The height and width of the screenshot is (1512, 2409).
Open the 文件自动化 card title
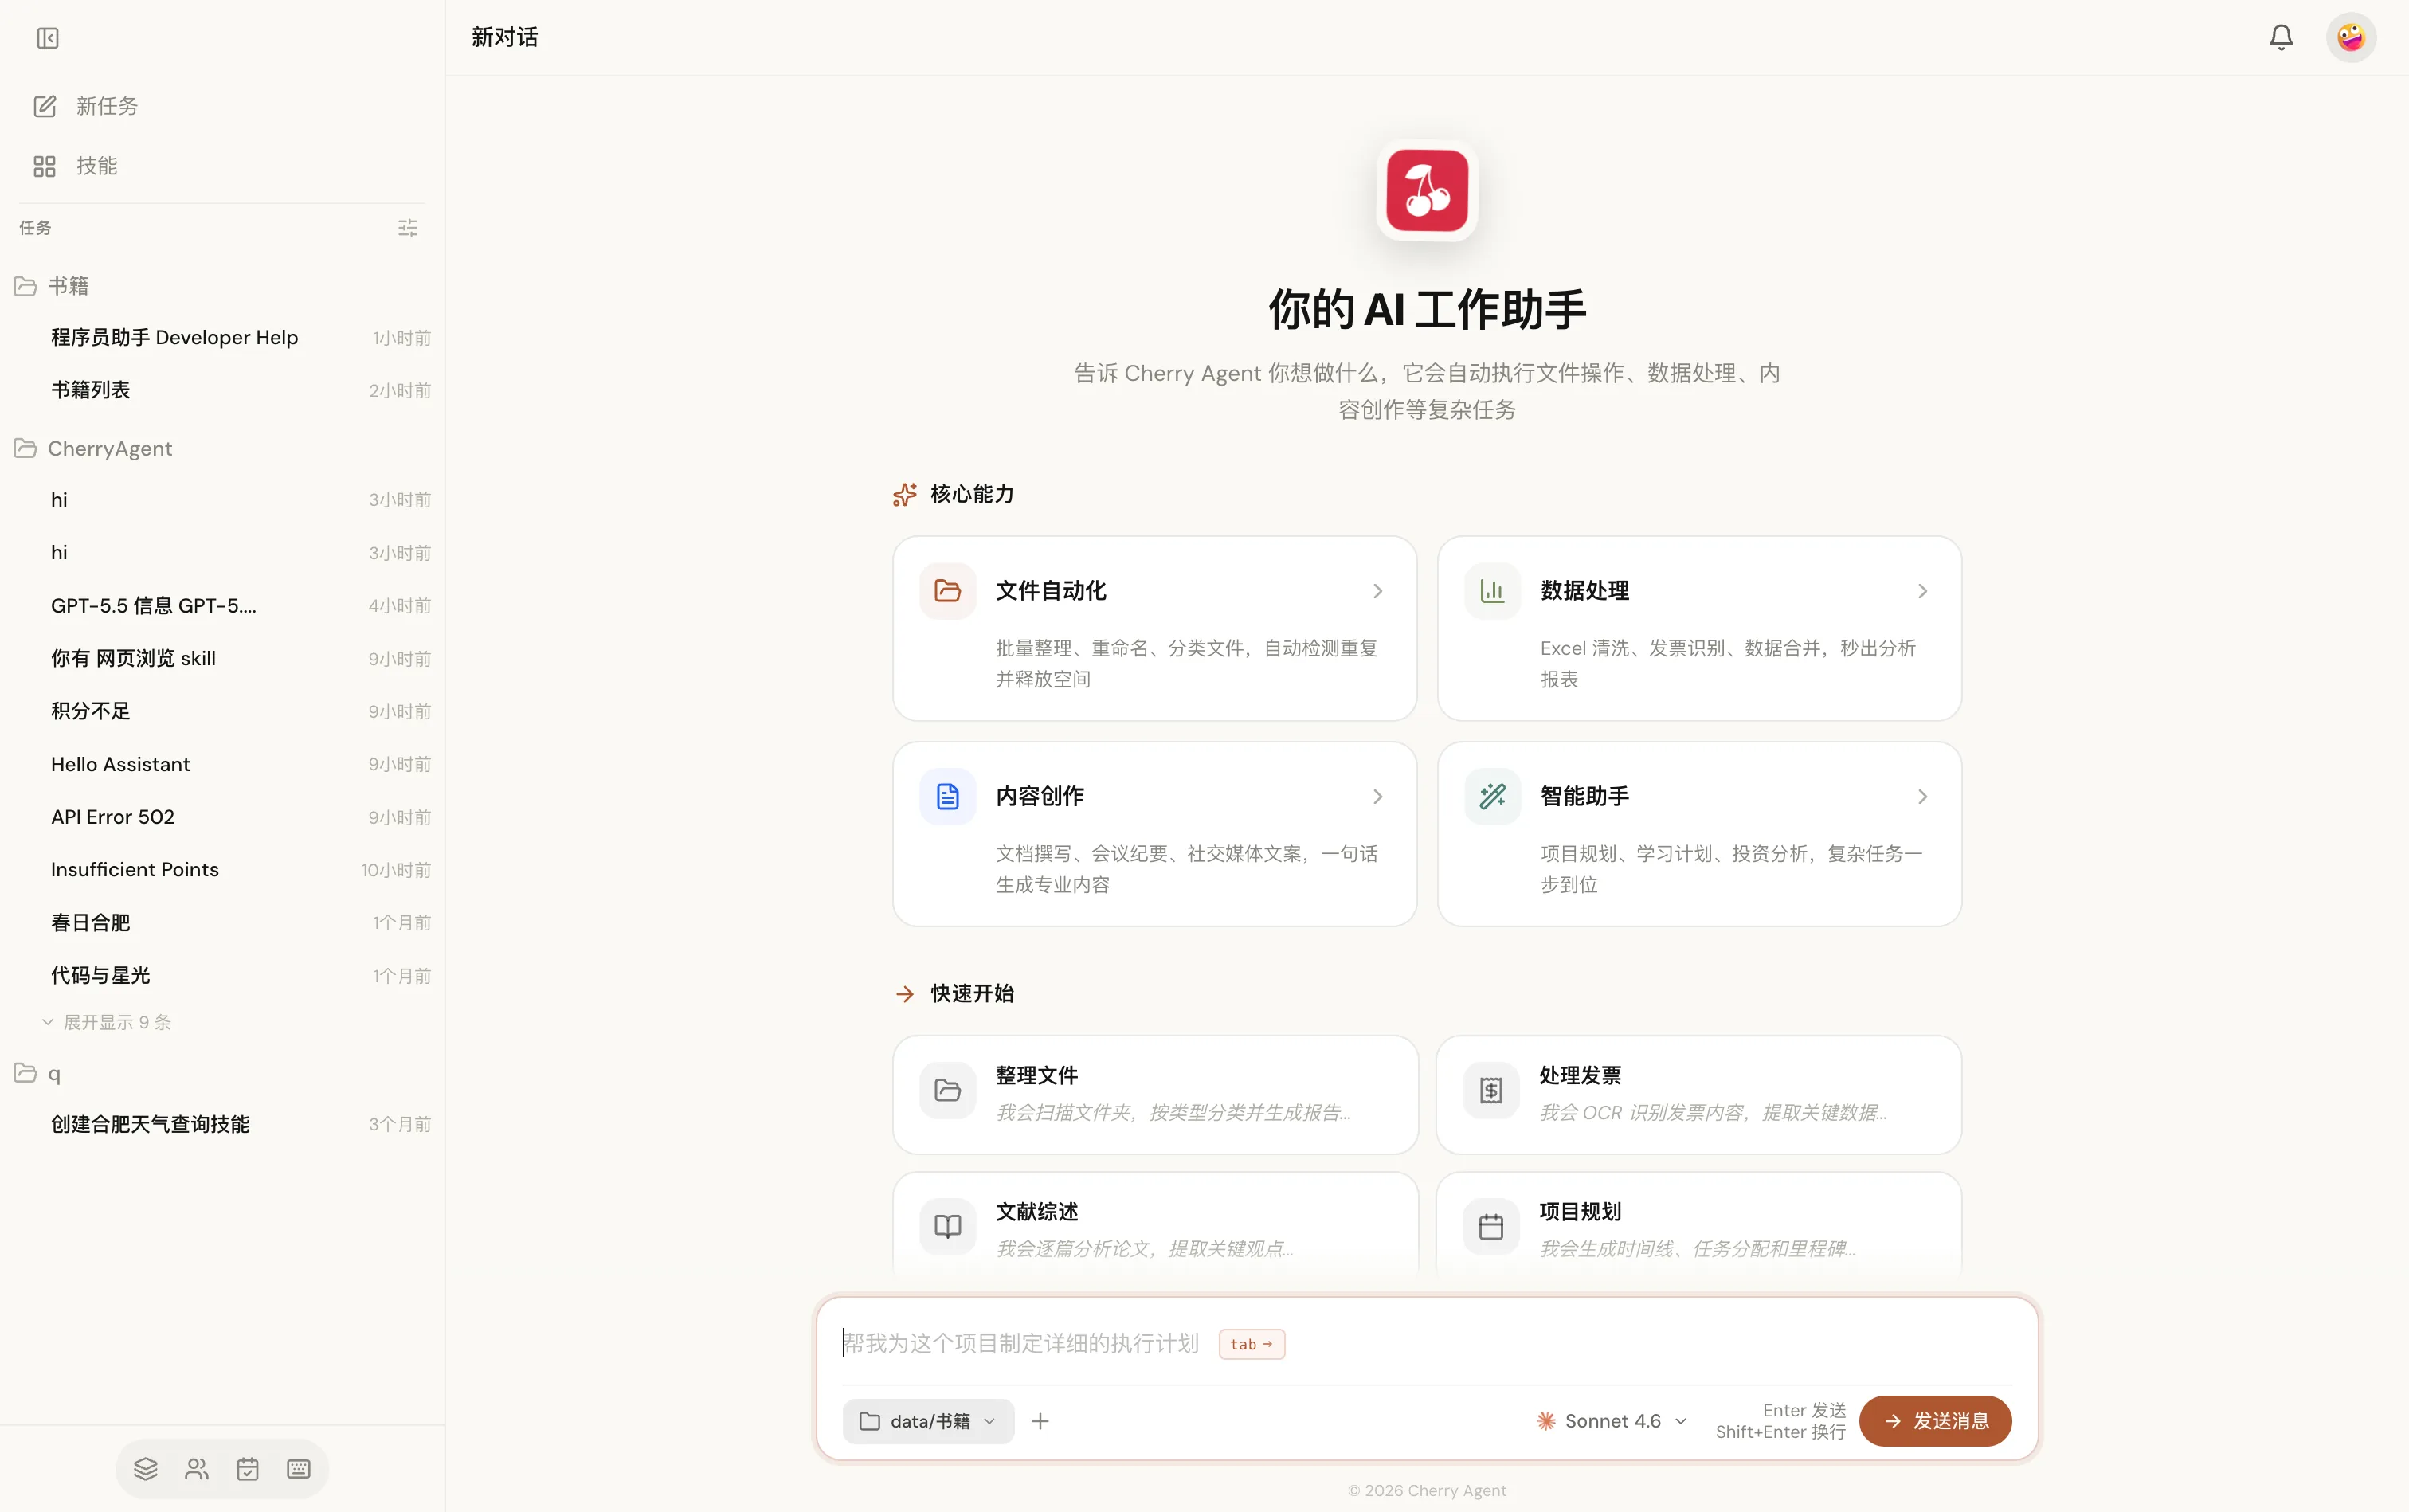[x=1050, y=591]
